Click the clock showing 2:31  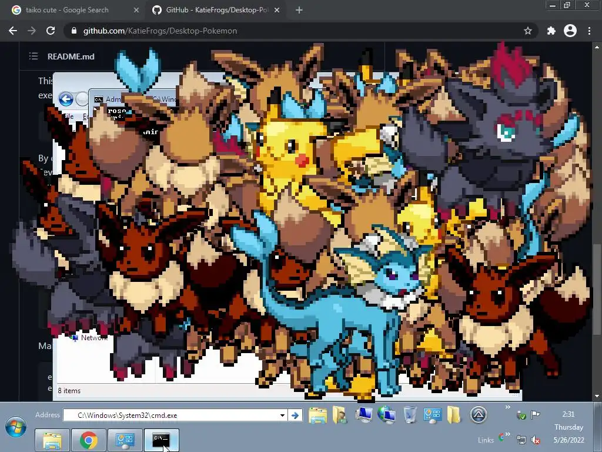568,414
